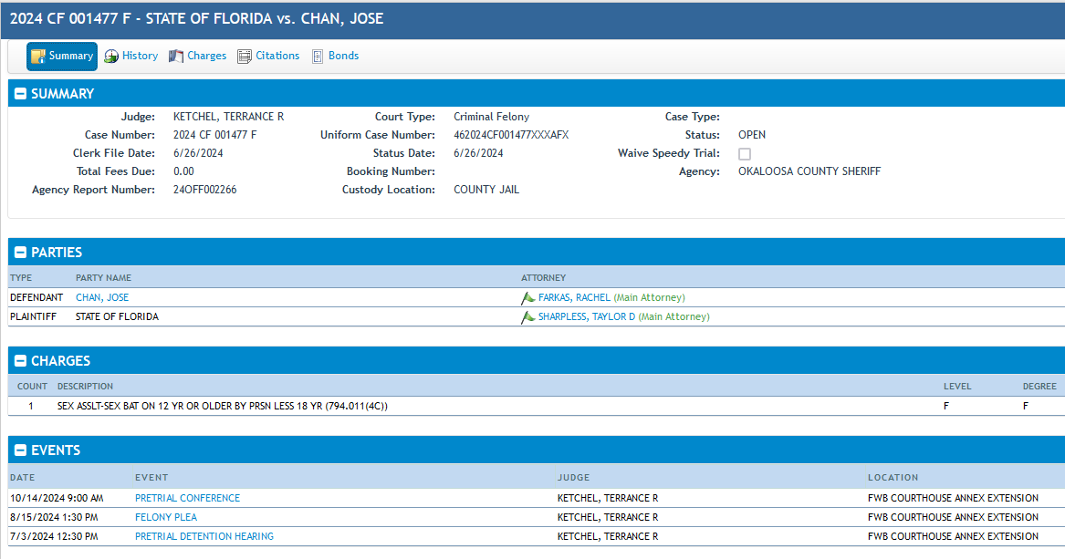Switch to the Summary tab
Image resolution: width=1065 pixels, height=559 pixels.
tap(62, 57)
